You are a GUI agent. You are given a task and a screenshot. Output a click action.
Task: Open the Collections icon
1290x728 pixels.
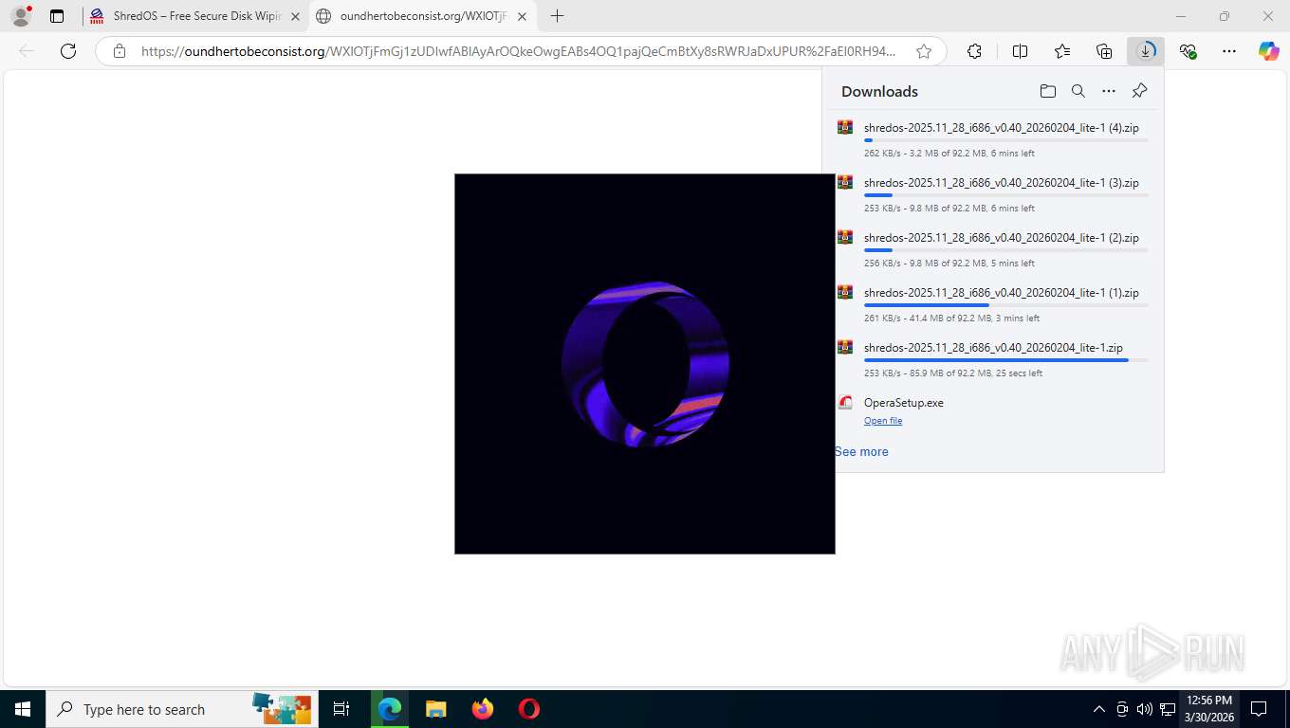click(1104, 51)
